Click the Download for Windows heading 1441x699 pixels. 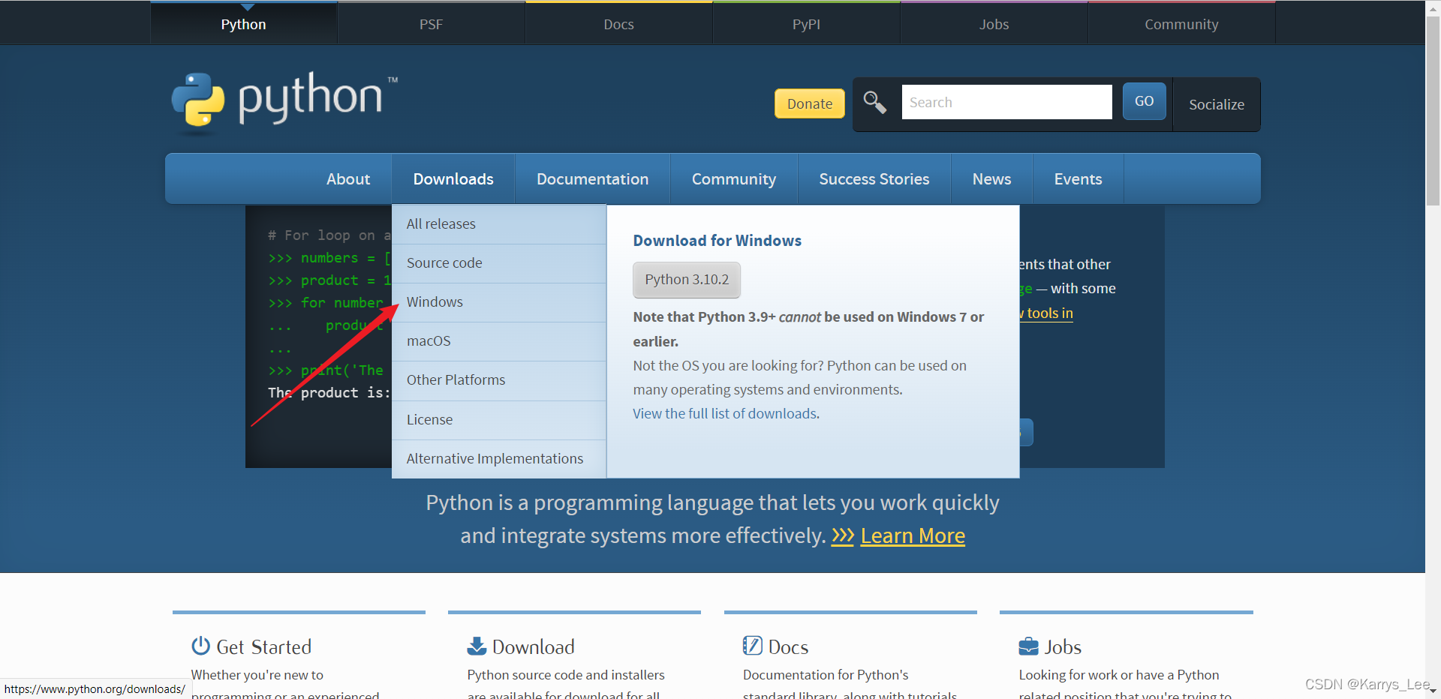(x=717, y=241)
